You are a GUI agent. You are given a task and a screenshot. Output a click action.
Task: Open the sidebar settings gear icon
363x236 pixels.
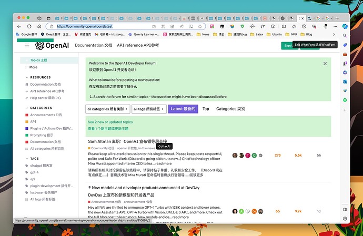click(x=345, y=219)
